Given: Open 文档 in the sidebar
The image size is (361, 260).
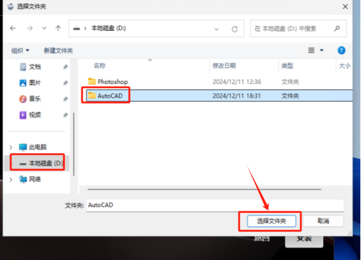Looking at the screenshot, I should click(x=30, y=66).
